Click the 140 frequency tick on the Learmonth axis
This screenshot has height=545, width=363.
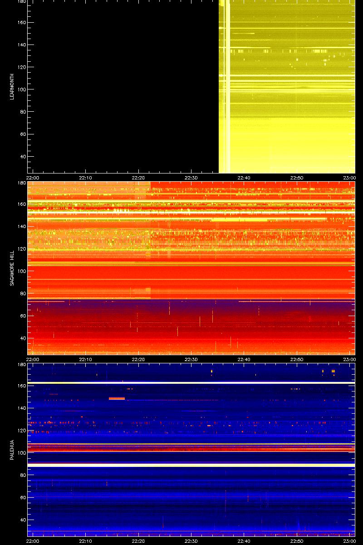pos(21,45)
